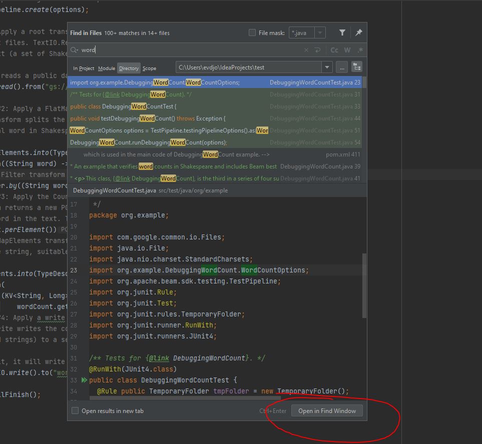Select result '<p>This class, {@link DebuggingWordCount}'
The image size is (482, 444).
(x=215, y=178)
